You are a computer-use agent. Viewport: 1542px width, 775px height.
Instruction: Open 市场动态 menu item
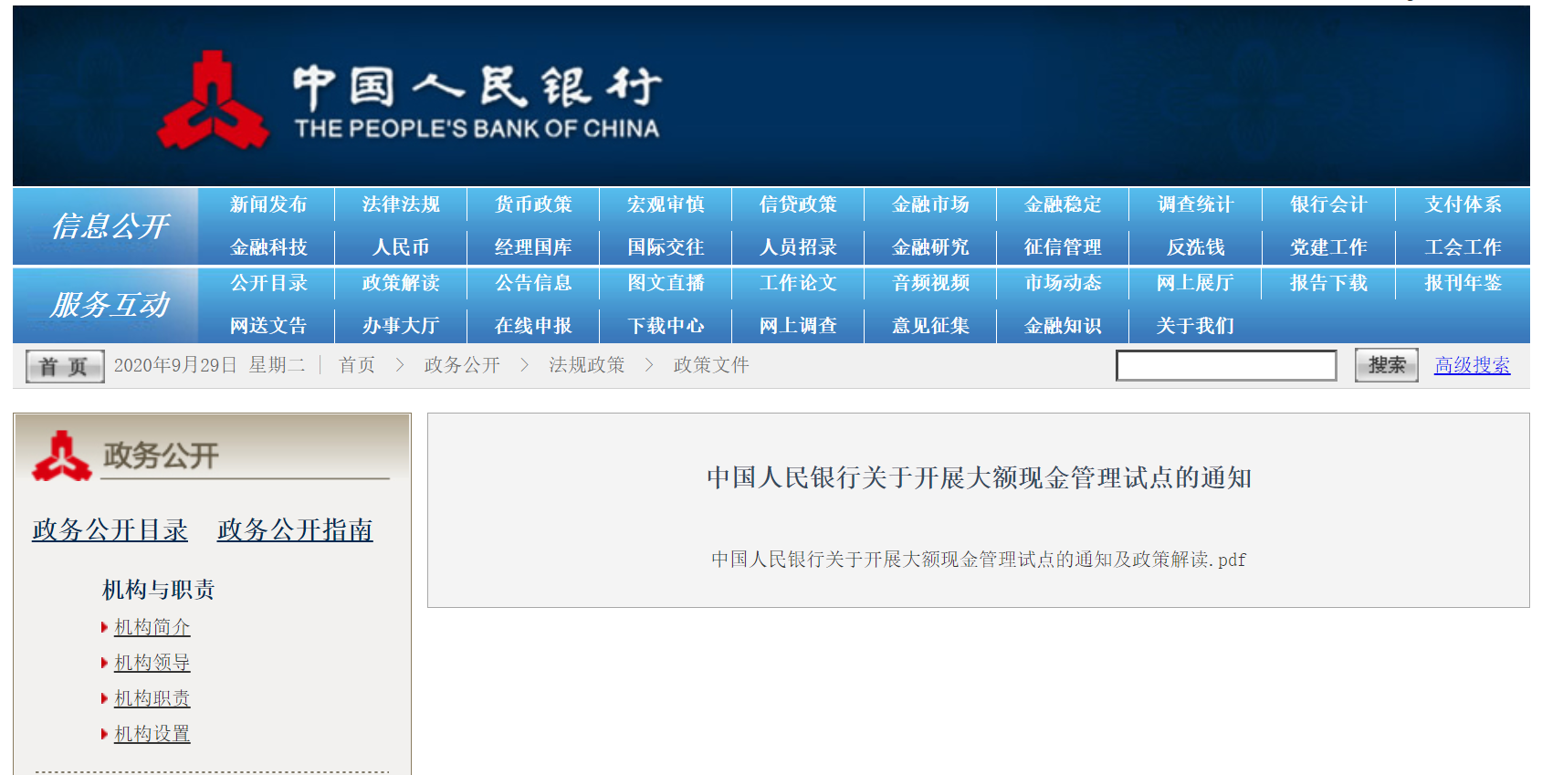pos(1063,283)
